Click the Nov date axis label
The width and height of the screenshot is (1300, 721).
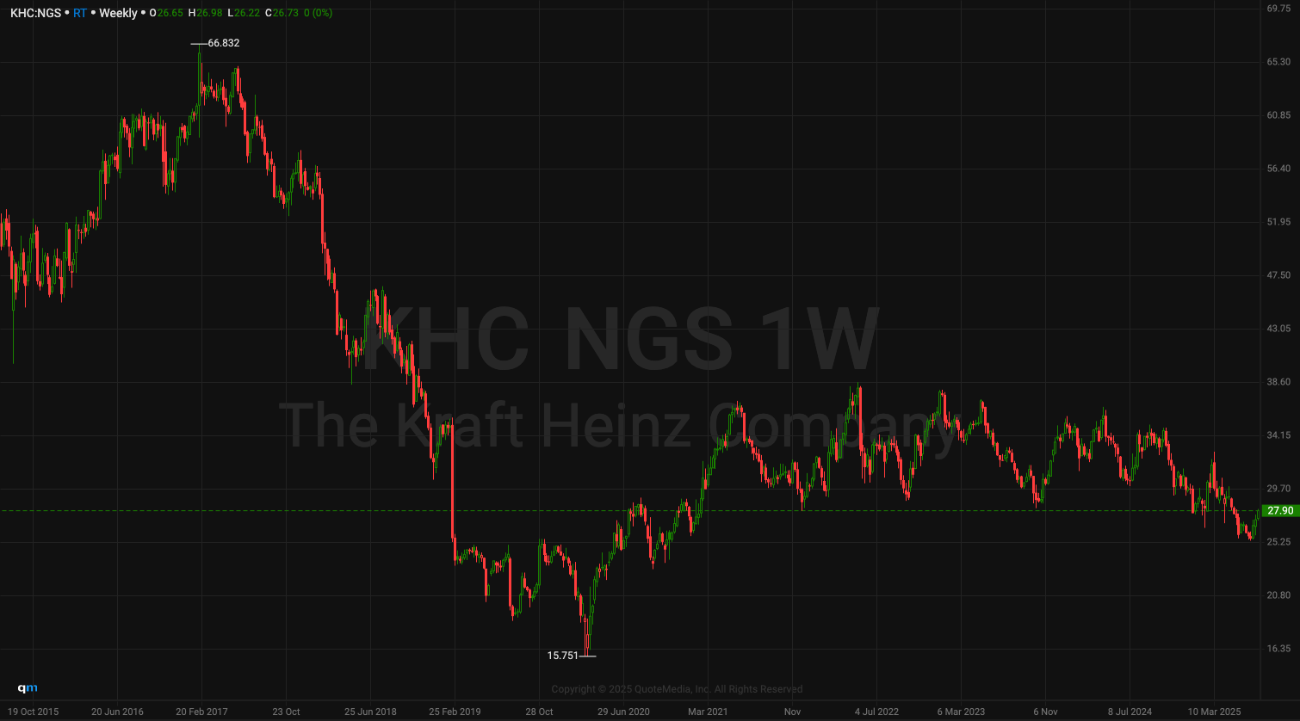pos(792,712)
